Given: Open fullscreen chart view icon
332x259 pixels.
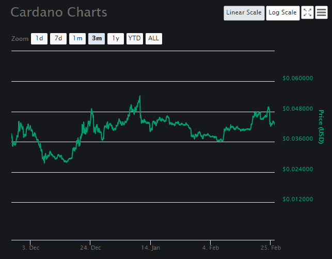Looking at the screenshot, I should (307, 13).
